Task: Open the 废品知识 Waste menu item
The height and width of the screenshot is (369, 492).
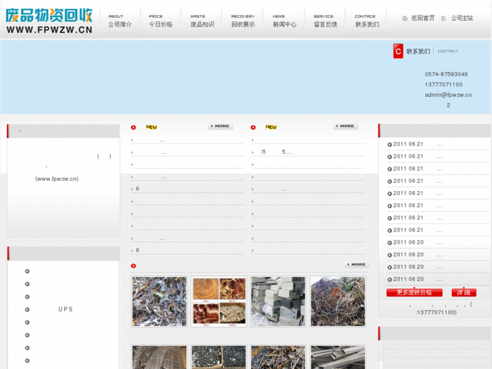Action: [x=202, y=20]
